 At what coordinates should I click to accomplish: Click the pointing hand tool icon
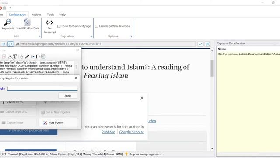(21, 57)
